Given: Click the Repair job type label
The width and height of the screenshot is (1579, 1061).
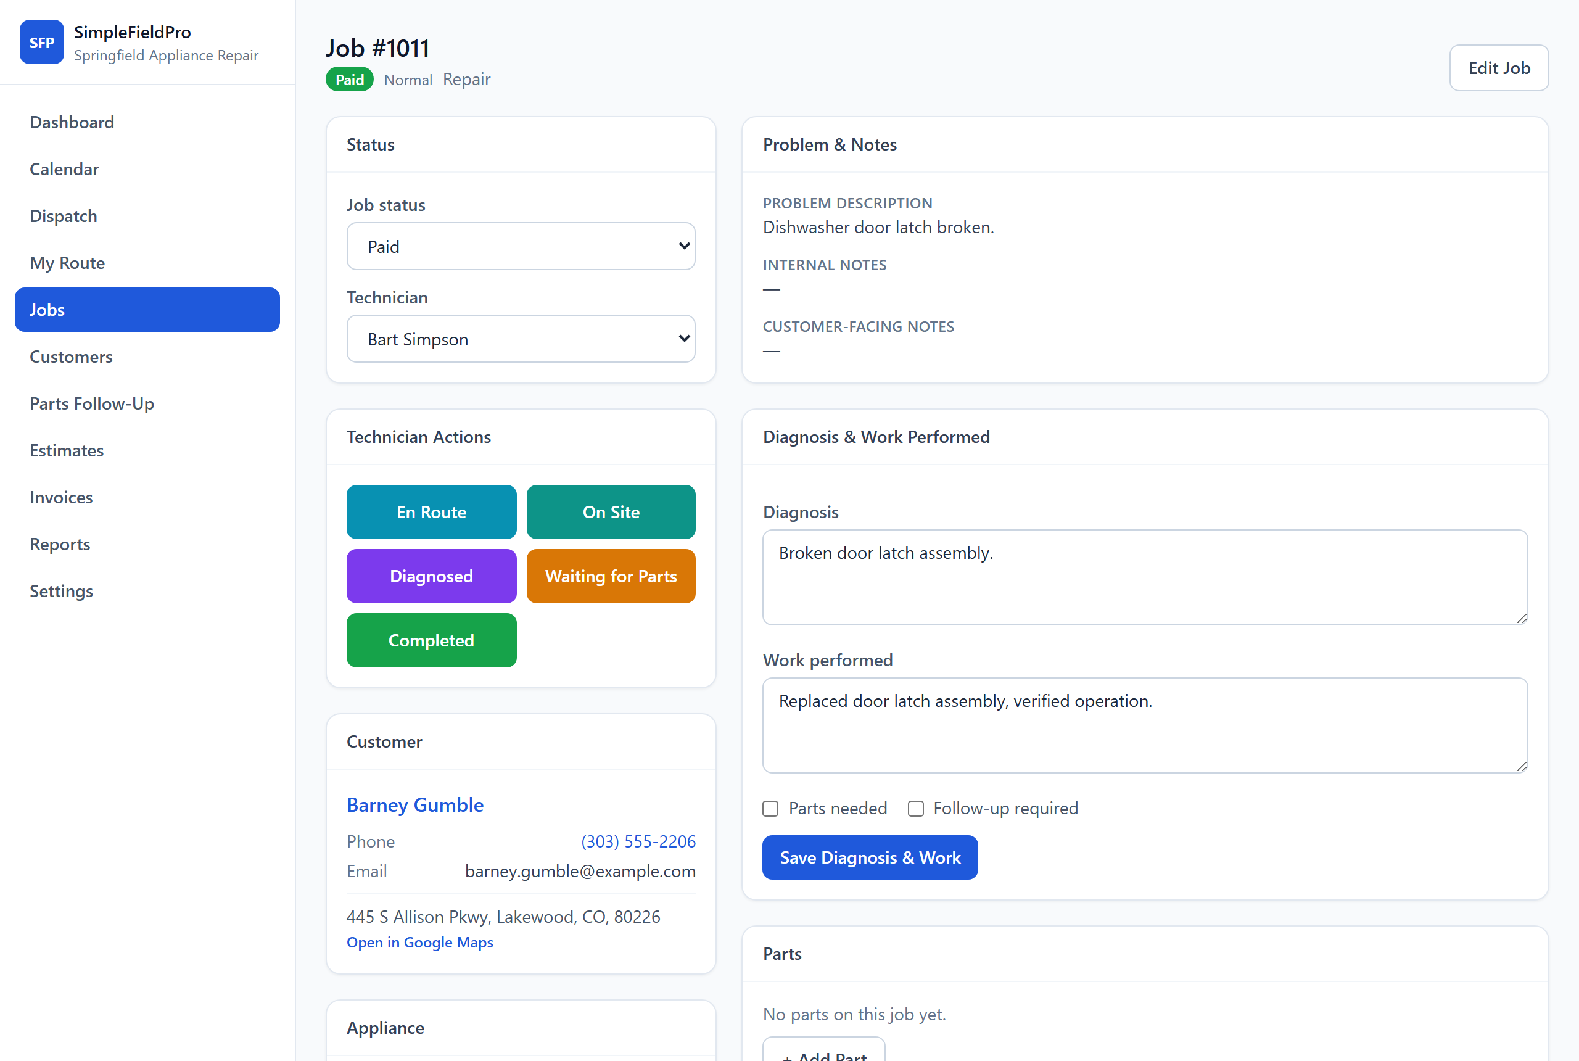Looking at the screenshot, I should click(466, 79).
